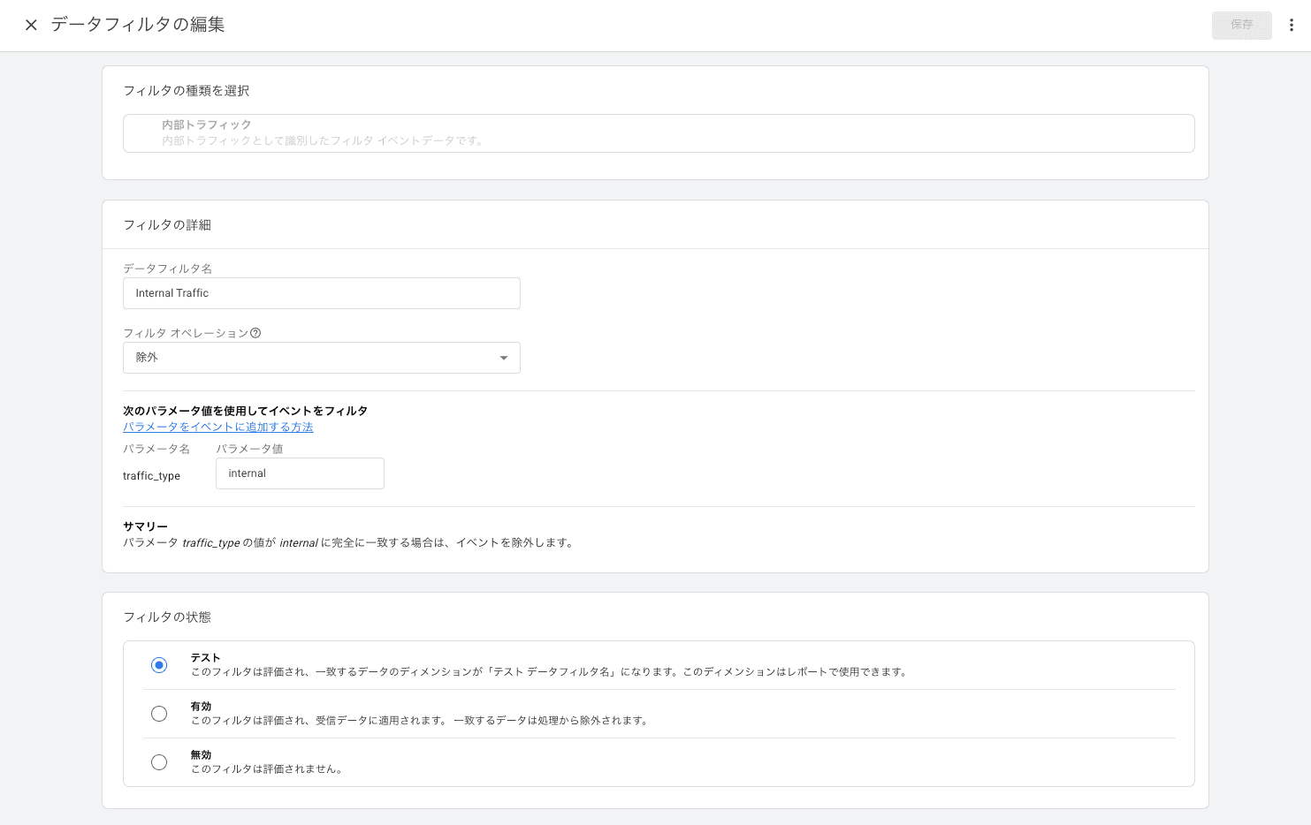1311x825 pixels.
Task: Click the 無効 option description text
Action: click(267, 769)
